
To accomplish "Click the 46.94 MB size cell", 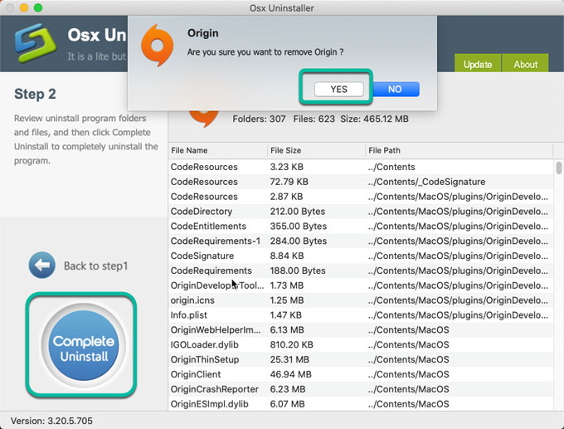I will [x=290, y=374].
